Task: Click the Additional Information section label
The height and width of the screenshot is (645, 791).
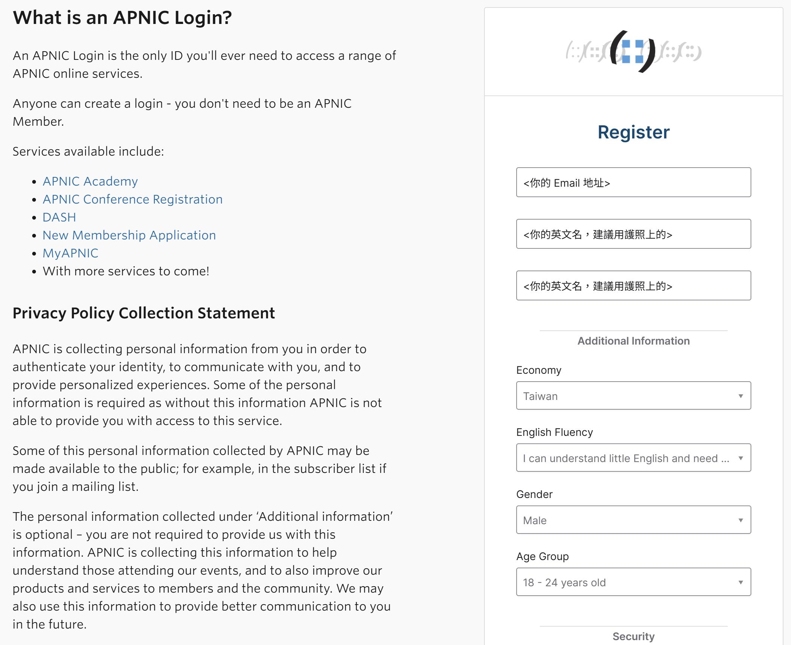Action: point(633,341)
